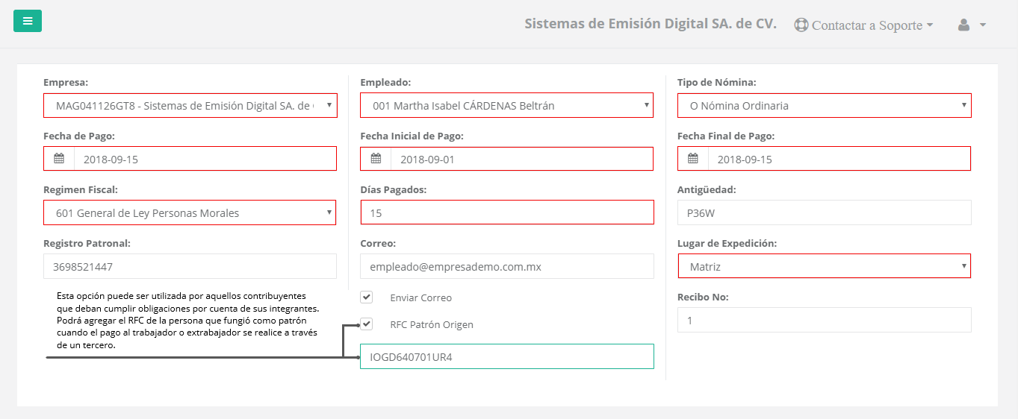Focus the RFC field containing IOGD640701UR4

point(507,356)
